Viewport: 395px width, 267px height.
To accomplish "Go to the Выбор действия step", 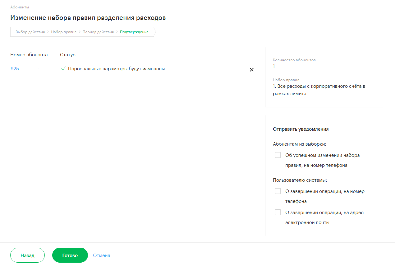I will click(x=30, y=32).
